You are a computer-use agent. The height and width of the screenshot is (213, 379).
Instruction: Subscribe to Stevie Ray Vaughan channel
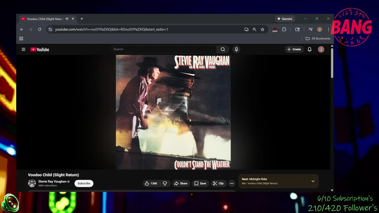pyautogui.click(x=84, y=183)
